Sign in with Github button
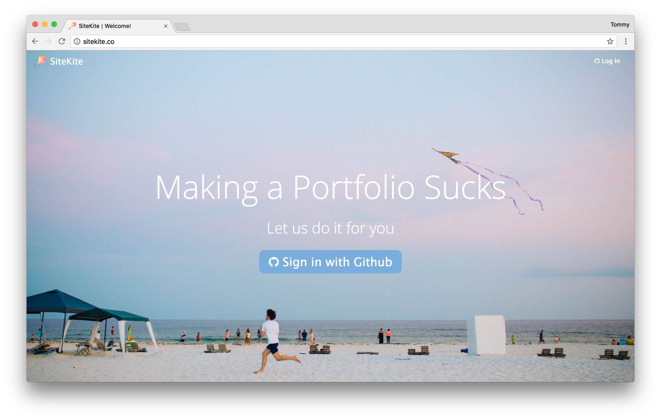The width and height of the screenshot is (661, 420). 330,262
